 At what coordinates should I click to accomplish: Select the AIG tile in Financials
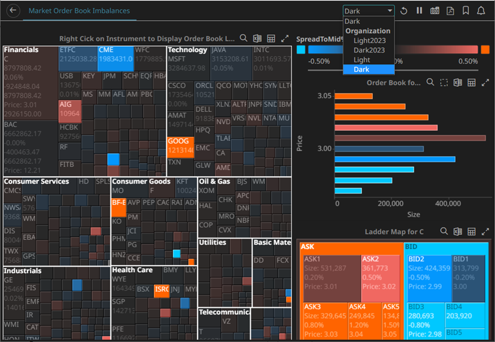(70, 111)
